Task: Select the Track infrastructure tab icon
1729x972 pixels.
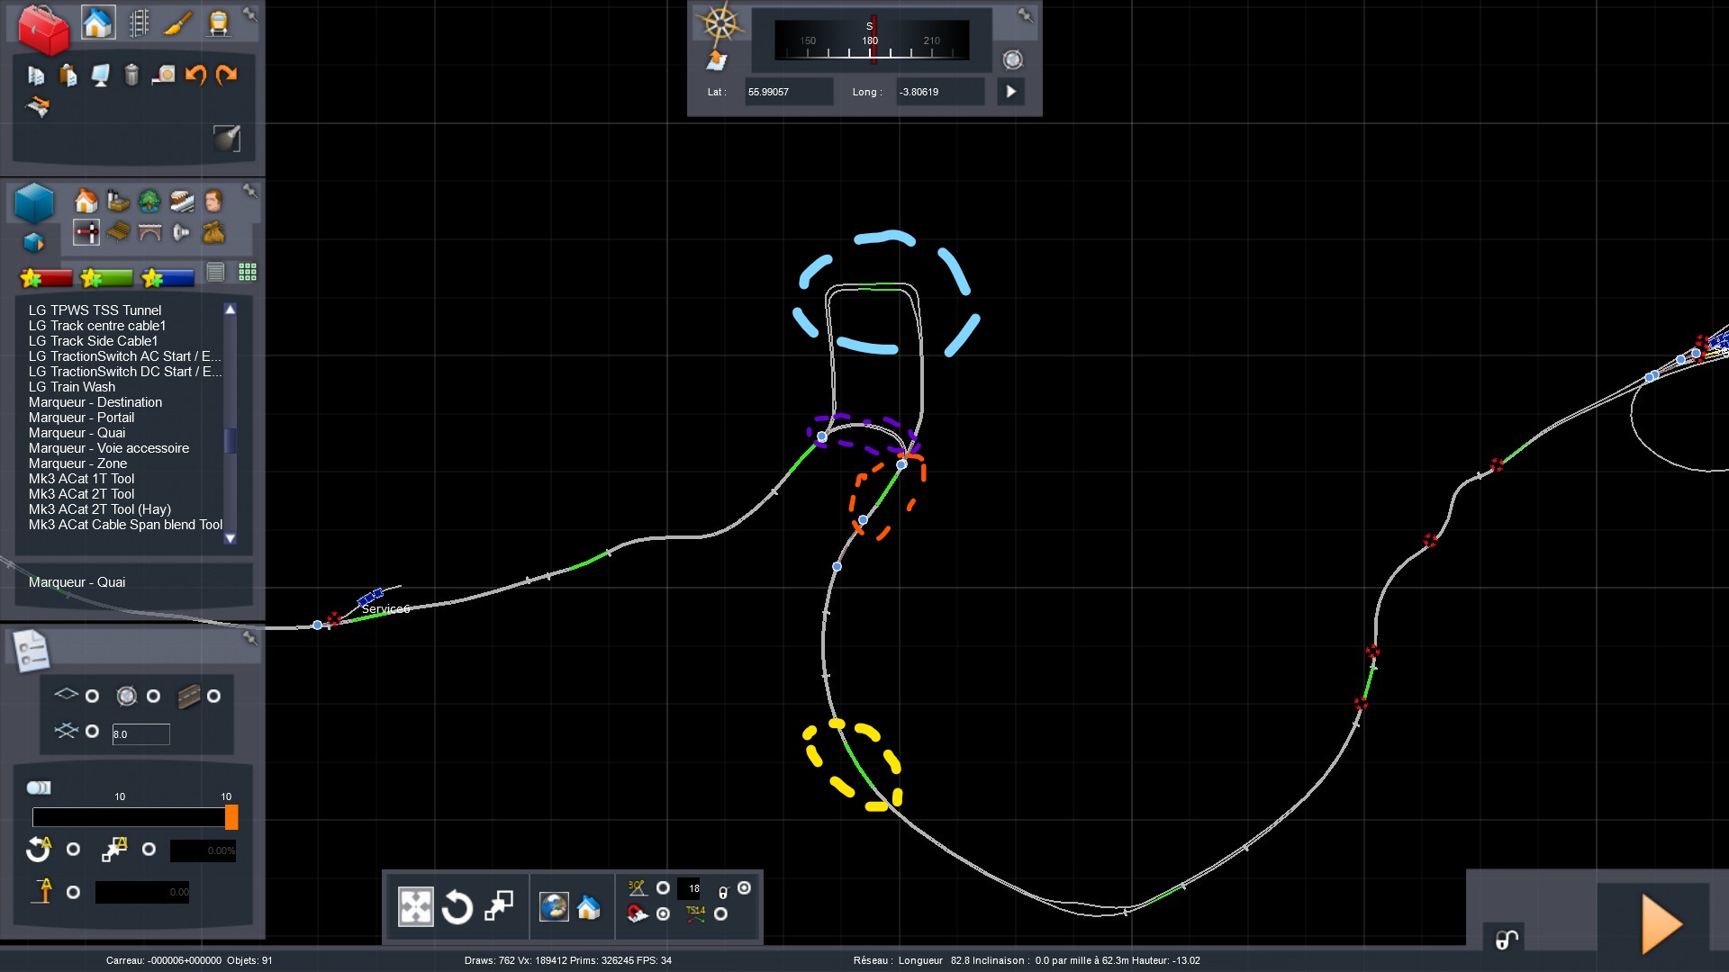Action: click(139, 23)
